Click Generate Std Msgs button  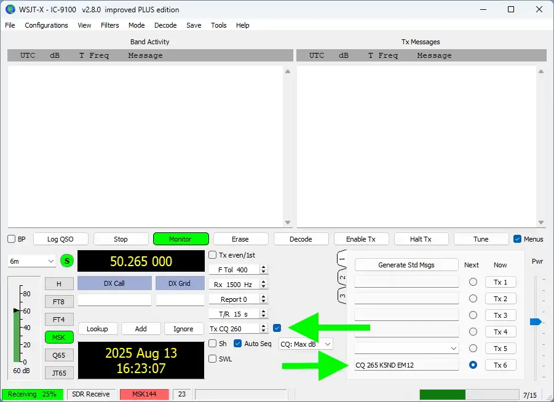point(406,265)
